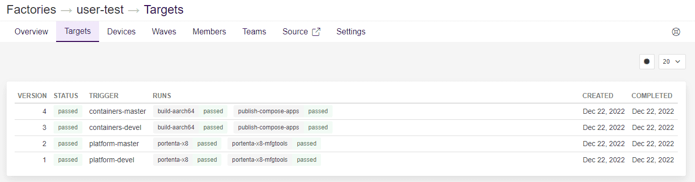This screenshot has height=182, width=695.
Task: Open portenta-x8-mfgtools run for platform-master
Action: 260,144
